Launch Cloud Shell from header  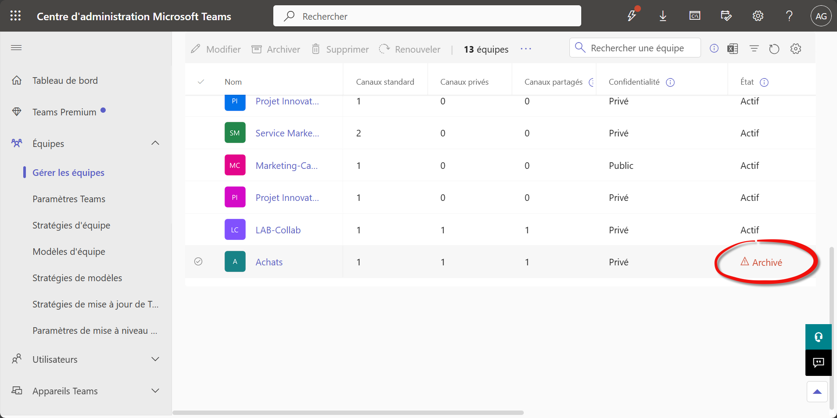tap(695, 16)
